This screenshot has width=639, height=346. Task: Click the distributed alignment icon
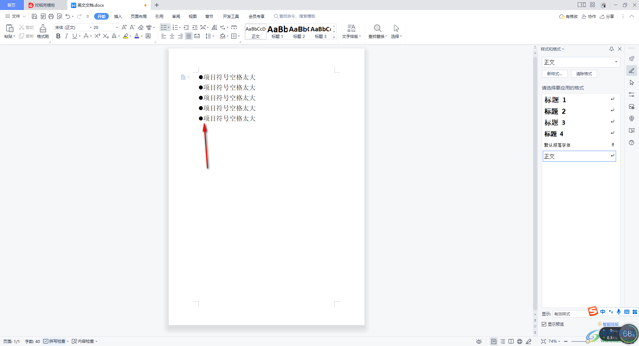click(x=197, y=36)
